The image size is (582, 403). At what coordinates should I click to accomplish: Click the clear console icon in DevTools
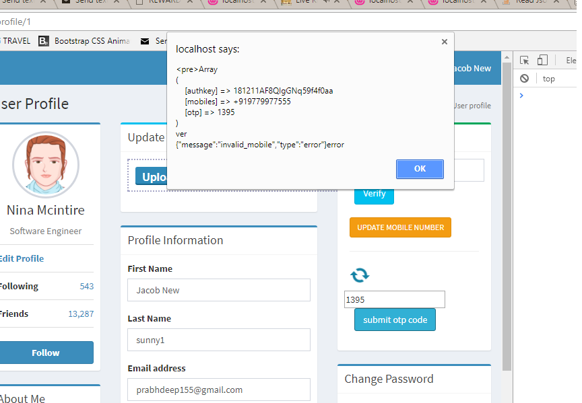coord(524,79)
